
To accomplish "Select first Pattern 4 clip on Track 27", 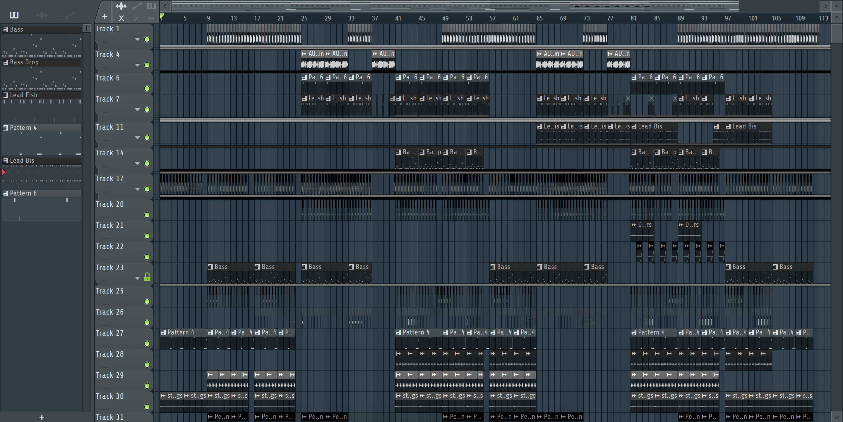I will point(183,339).
